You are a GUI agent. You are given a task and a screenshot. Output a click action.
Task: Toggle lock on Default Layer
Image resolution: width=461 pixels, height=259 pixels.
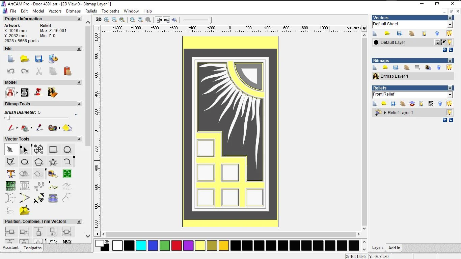point(437,42)
